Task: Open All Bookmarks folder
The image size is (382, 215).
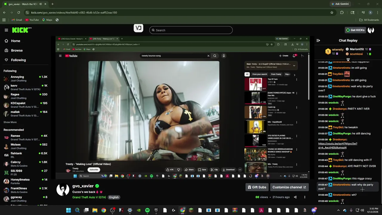Action: tap(369, 20)
